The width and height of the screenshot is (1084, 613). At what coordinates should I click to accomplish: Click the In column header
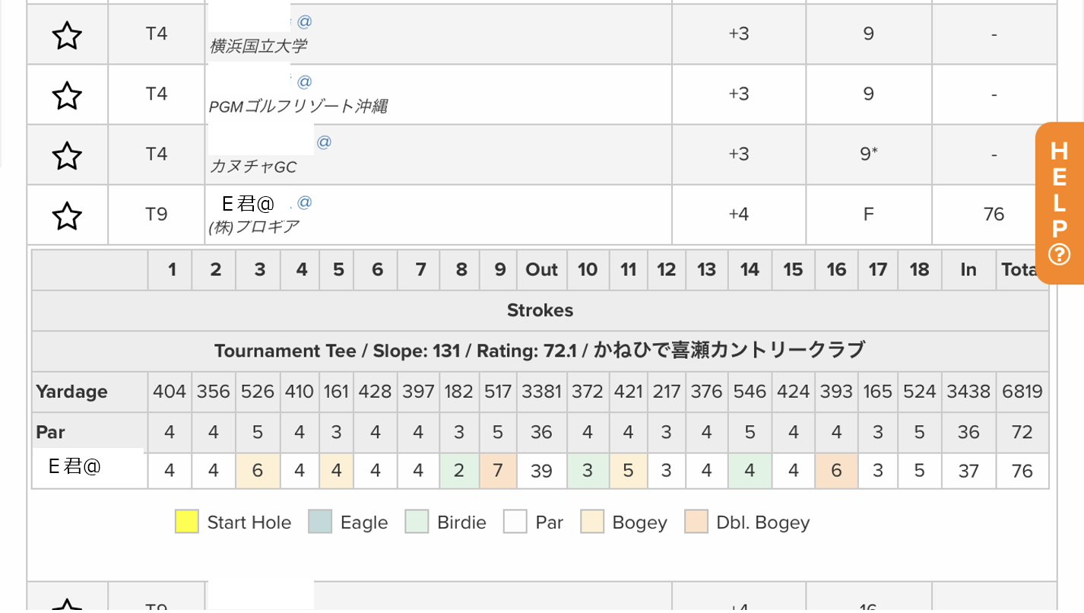tap(968, 269)
